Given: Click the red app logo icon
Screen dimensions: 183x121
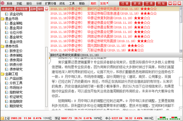Looking at the screenshot, I should click(x=2, y=3).
